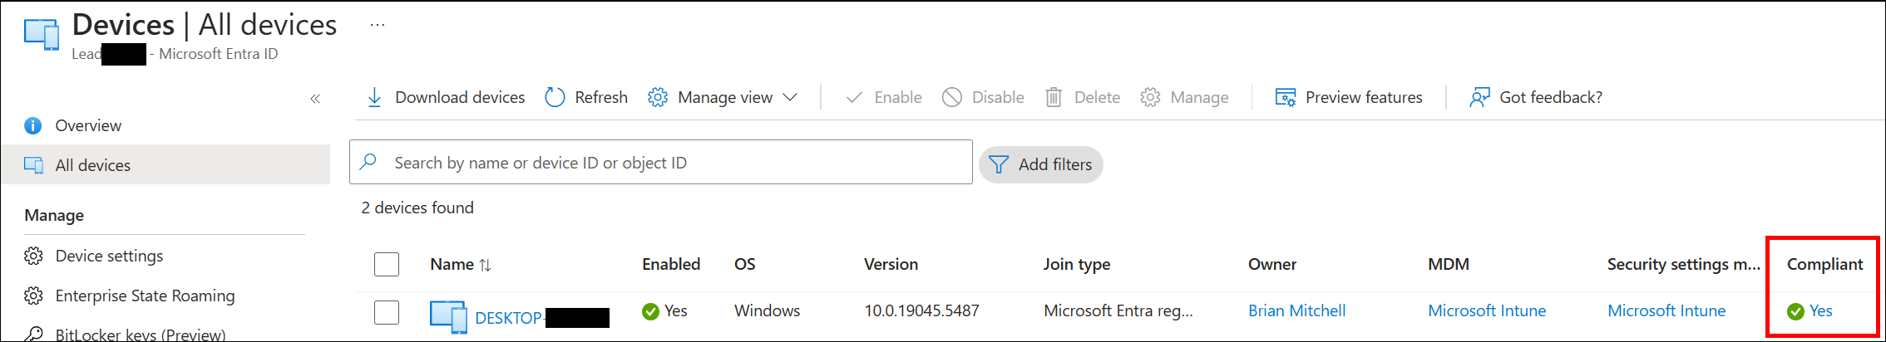The height and width of the screenshot is (342, 1886).
Task: Open the Microsoft Intune MDM link
Action: click(x=1487, y=310)
